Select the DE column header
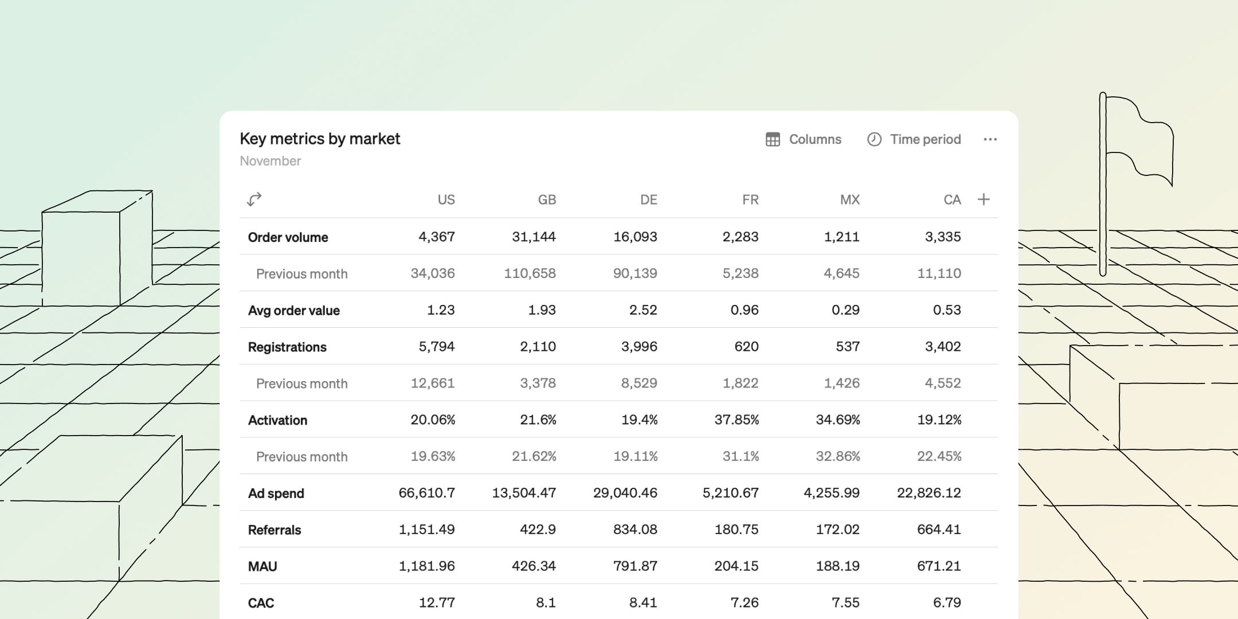This screenshot has width=1238, height=619. [648, 199]
